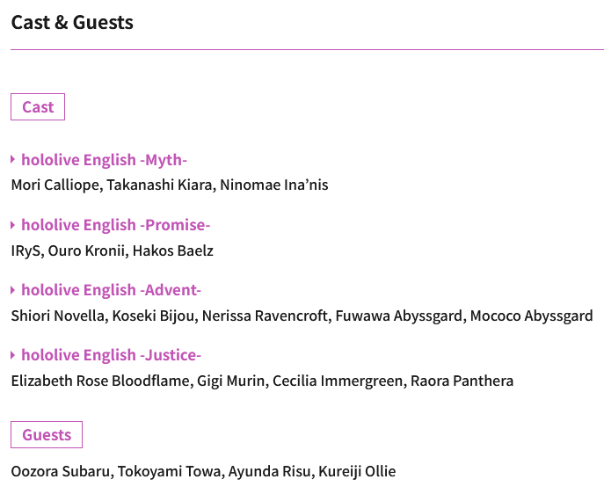Open the hololive English -Myth- link
The width and height of the screenshot is (604, 501).
[x=104, y=160]
